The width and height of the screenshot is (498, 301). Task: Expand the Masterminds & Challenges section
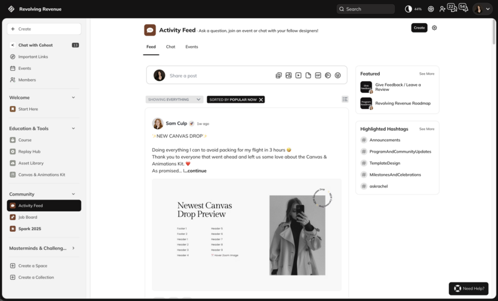[73, 248]
